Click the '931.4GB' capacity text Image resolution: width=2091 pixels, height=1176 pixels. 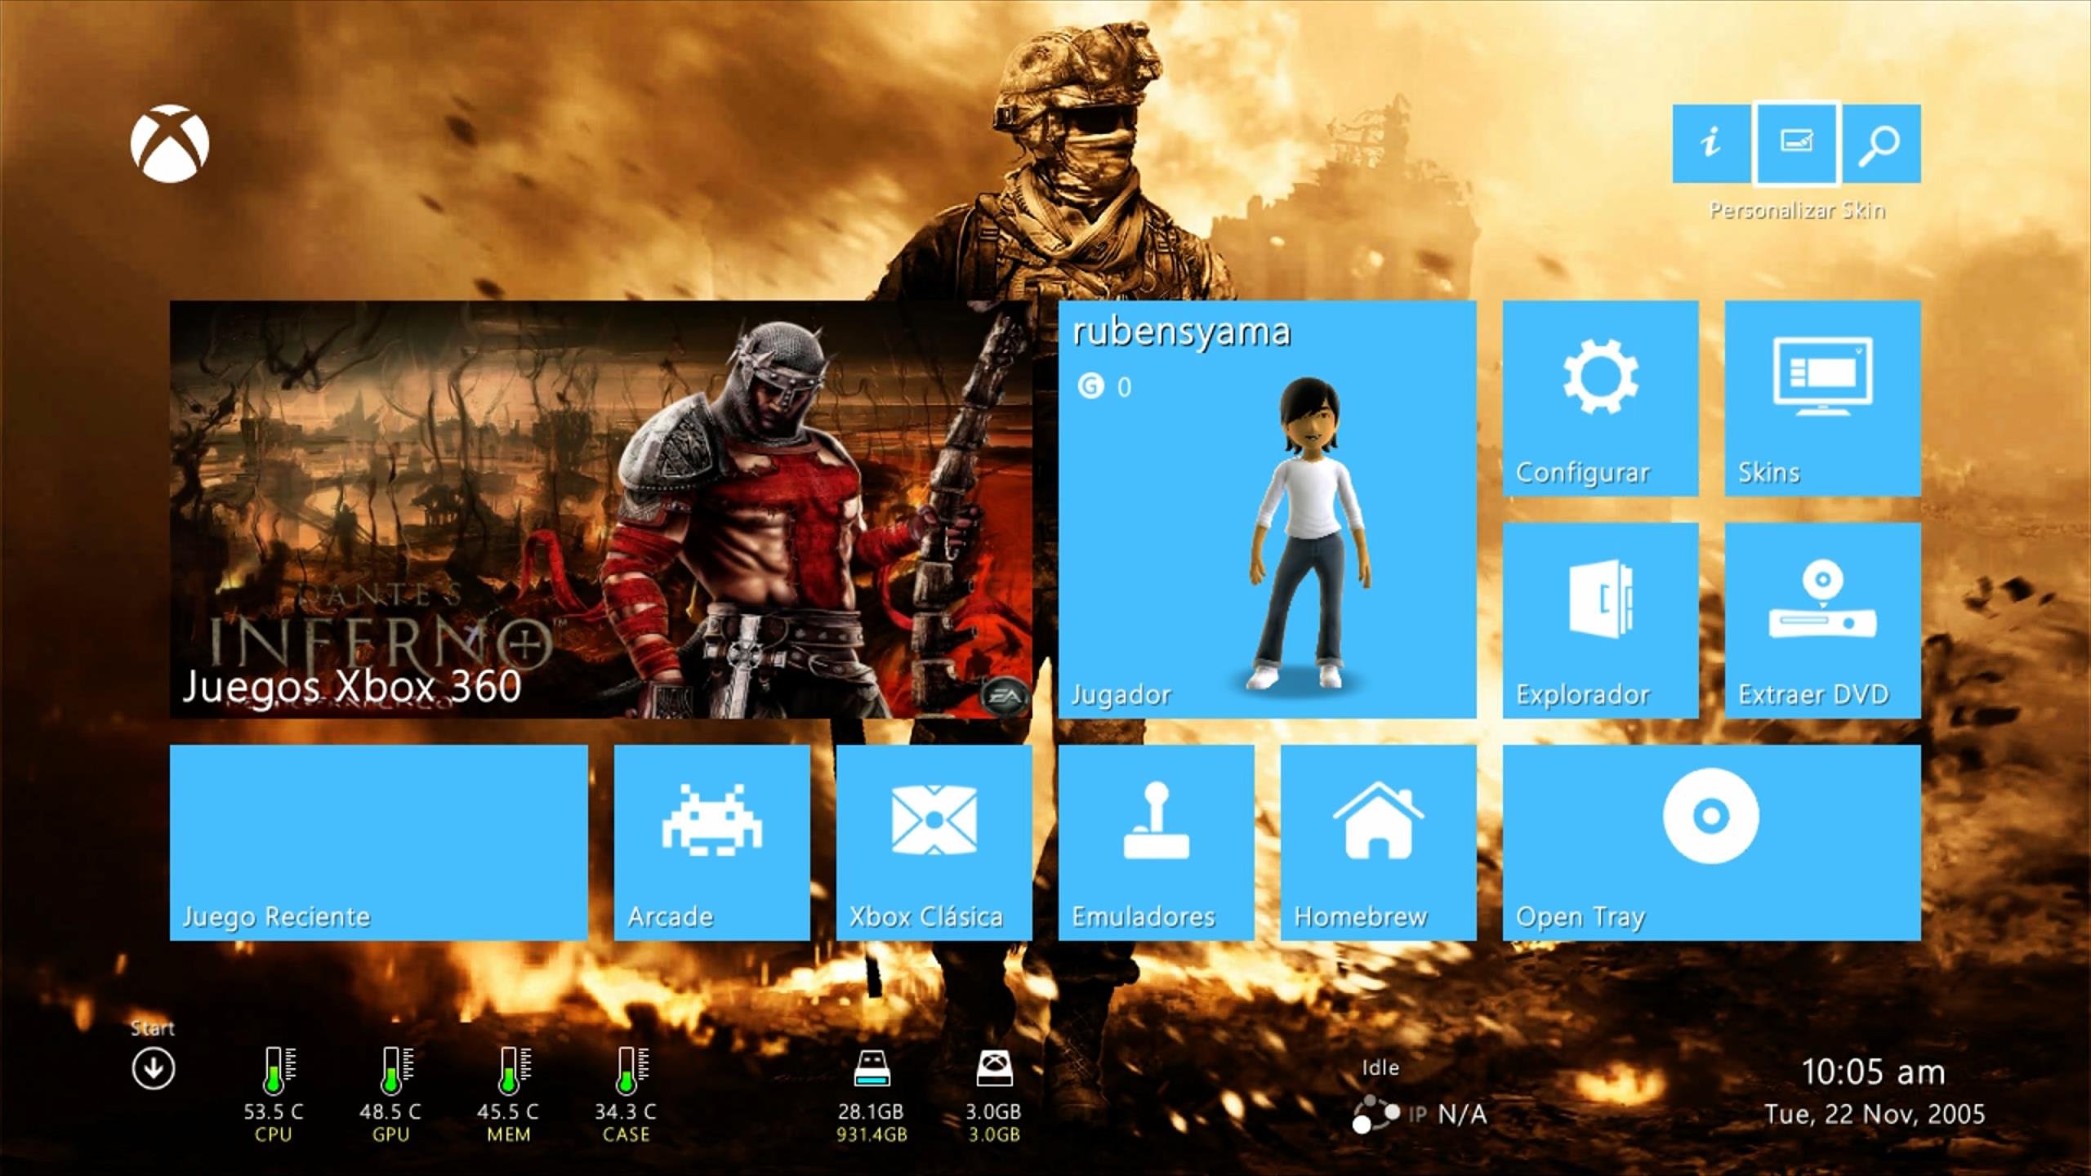(872, 1134)
